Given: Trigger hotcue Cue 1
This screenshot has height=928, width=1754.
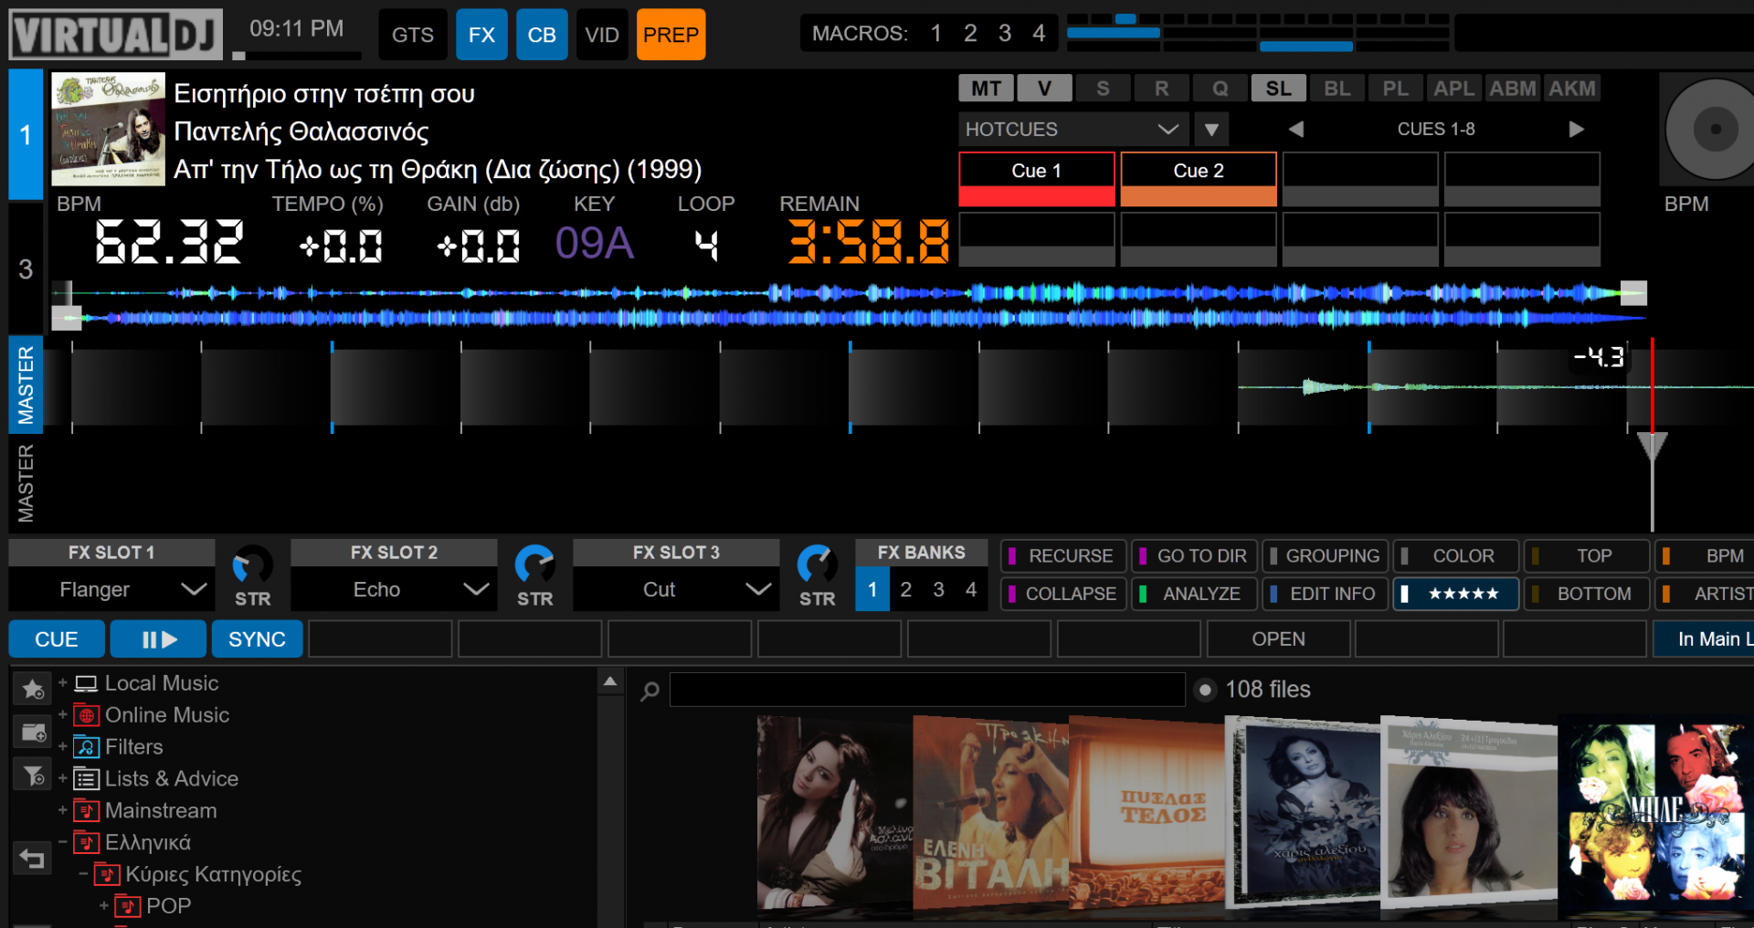Looking at the screenshot, I should [x=1037, y=179].
